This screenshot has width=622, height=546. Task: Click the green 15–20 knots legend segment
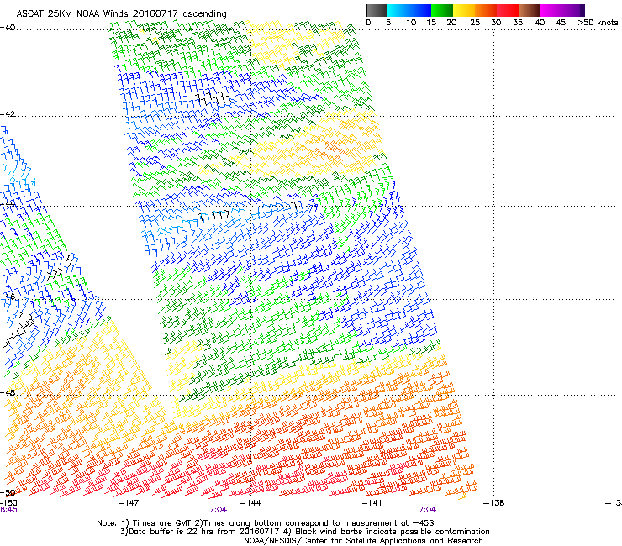[442, 10]
